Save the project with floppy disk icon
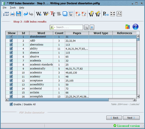145x129 pixels. coord(19,14)
